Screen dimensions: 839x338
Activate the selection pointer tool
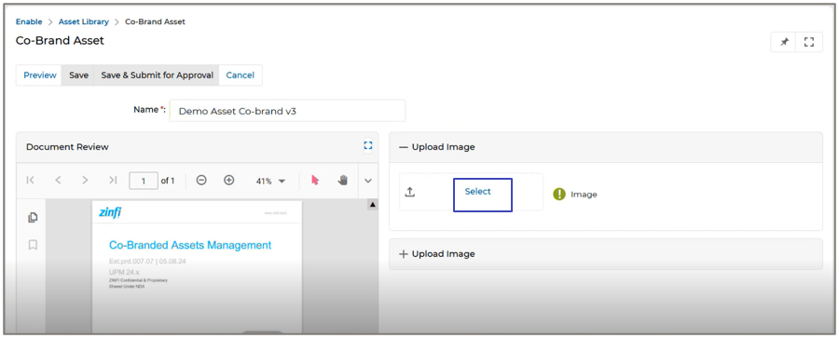pyautogui.click(x=315, y=181)
